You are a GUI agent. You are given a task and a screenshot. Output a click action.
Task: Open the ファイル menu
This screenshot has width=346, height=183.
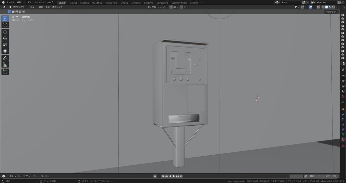10,2
